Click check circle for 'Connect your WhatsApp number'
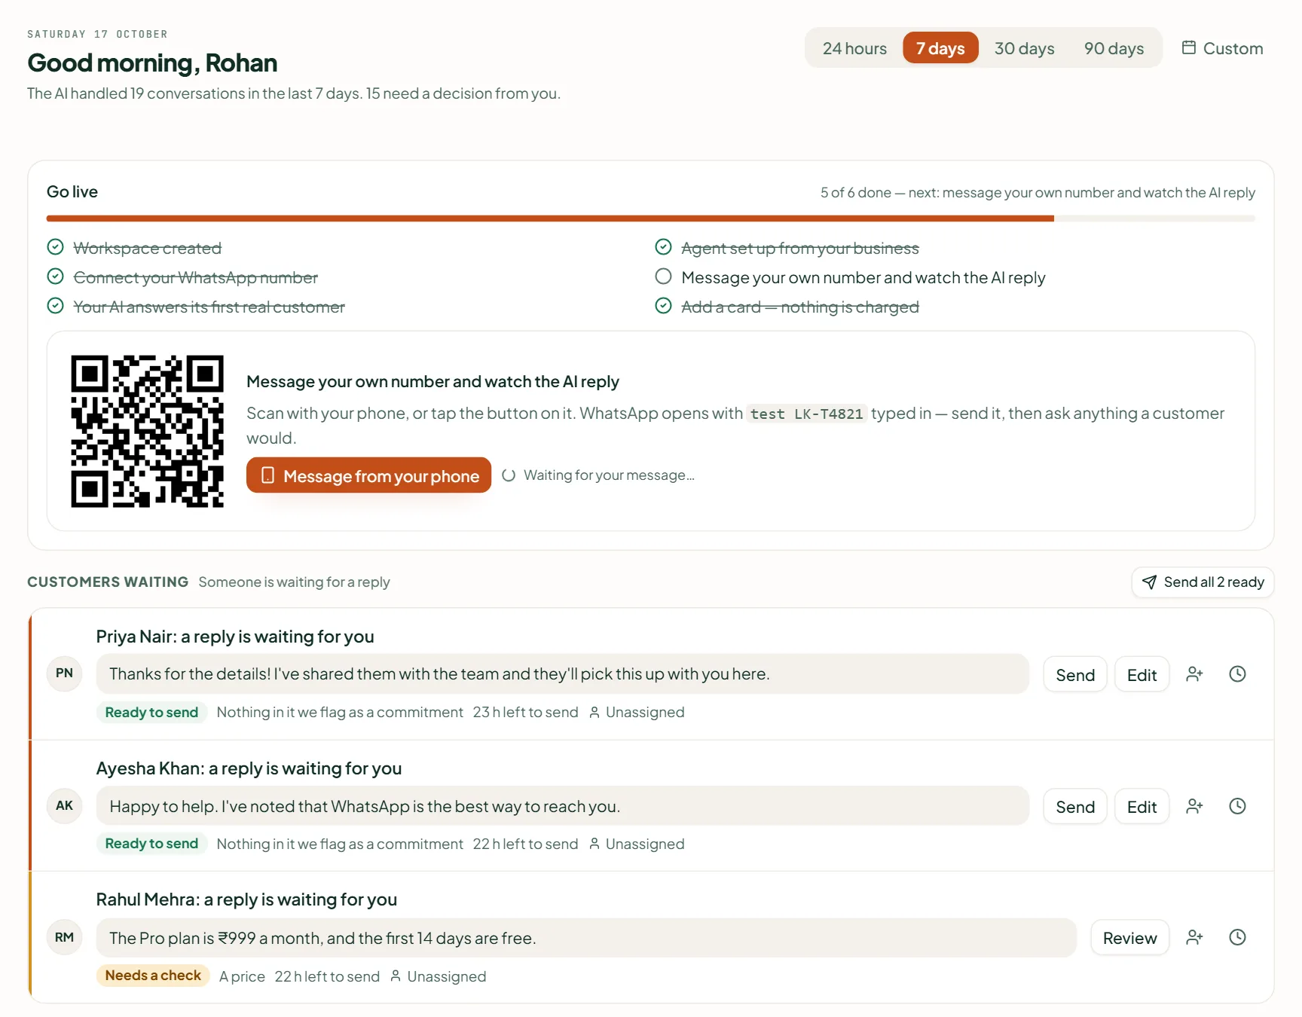 tap(55, 276)
